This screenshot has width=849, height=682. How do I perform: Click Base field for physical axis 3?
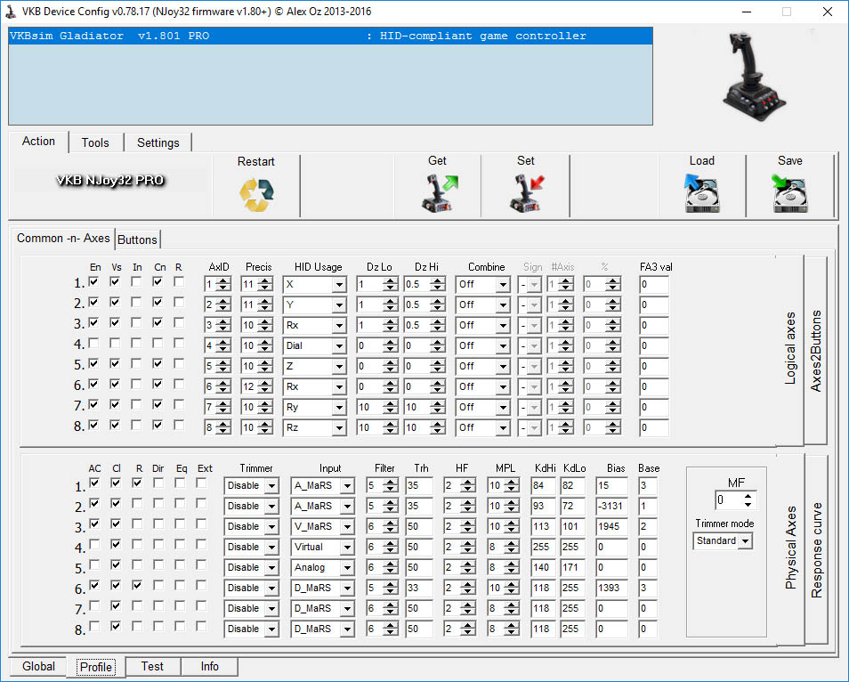648,526
